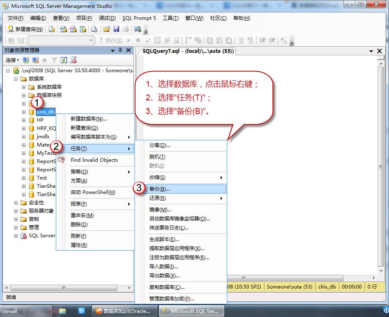Expand the 服务器对象 folder
Image resolution: width=389 pixels, height=317 pixels.
coord(16,211)
